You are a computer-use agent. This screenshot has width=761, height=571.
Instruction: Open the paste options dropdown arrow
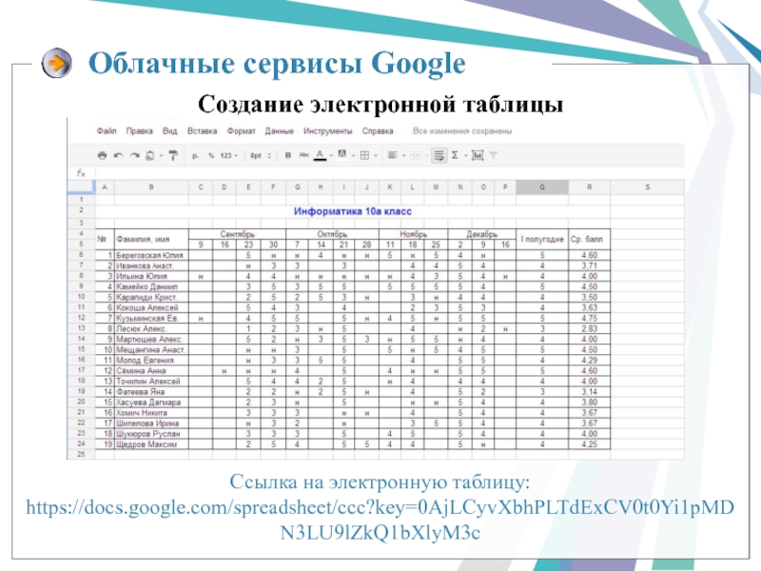161,156
